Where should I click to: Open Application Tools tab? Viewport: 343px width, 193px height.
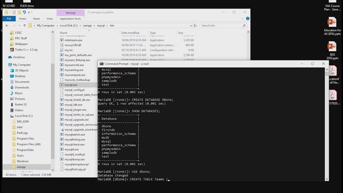70,19
